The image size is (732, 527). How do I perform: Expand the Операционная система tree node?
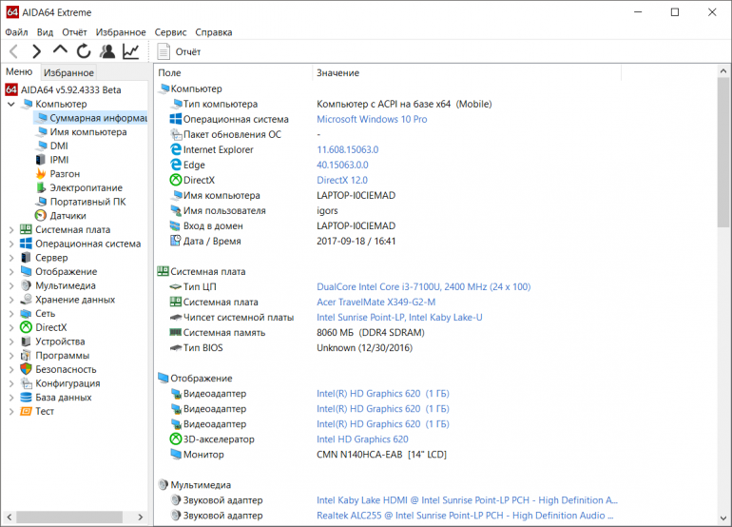coord(11,244)
